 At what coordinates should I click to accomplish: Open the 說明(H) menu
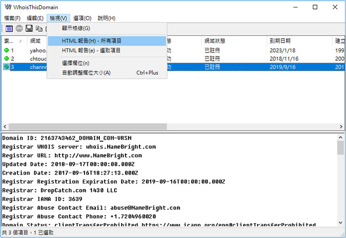[x=107, y=18]
